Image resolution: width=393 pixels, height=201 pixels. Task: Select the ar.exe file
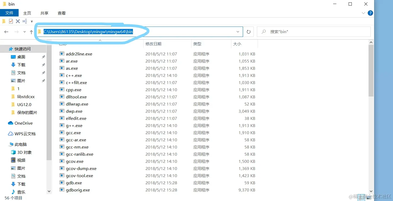[x=72, y=61]
